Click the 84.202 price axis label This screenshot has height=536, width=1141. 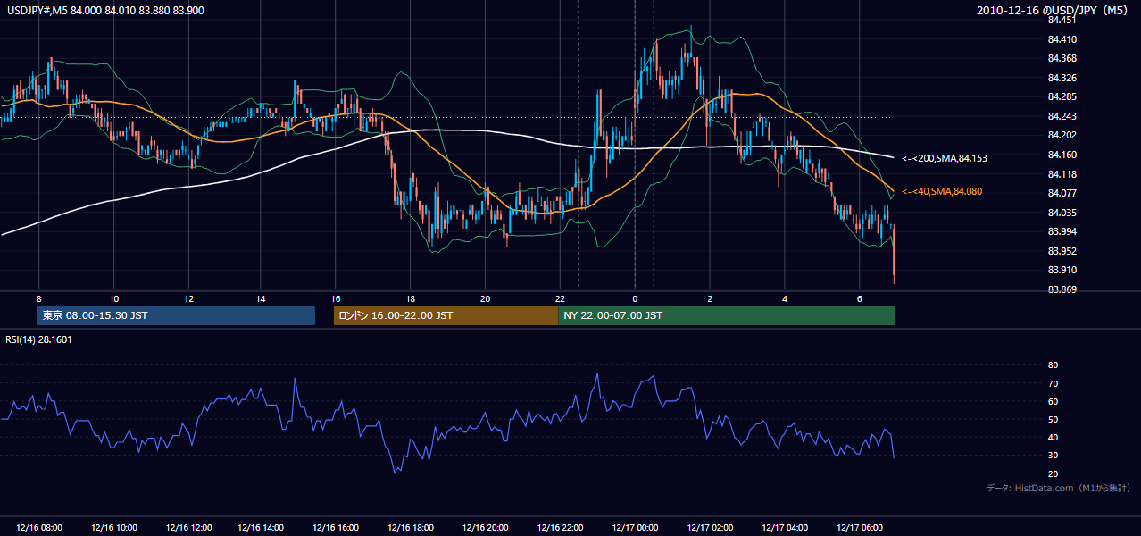(1061, 135)
